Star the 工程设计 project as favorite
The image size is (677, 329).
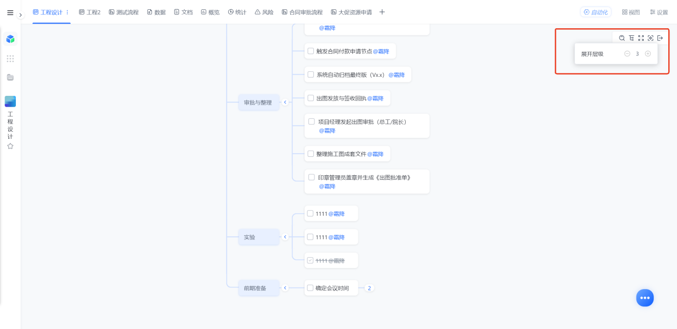(x=10, y=146)
